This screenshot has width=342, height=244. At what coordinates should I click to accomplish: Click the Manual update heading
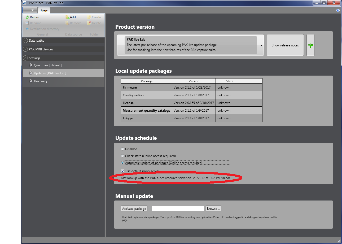click(x=134, y=196)
